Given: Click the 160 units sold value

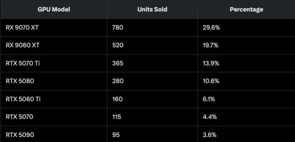Looking at the screenshot, I should pyautogui.click(x=117, y=99).
